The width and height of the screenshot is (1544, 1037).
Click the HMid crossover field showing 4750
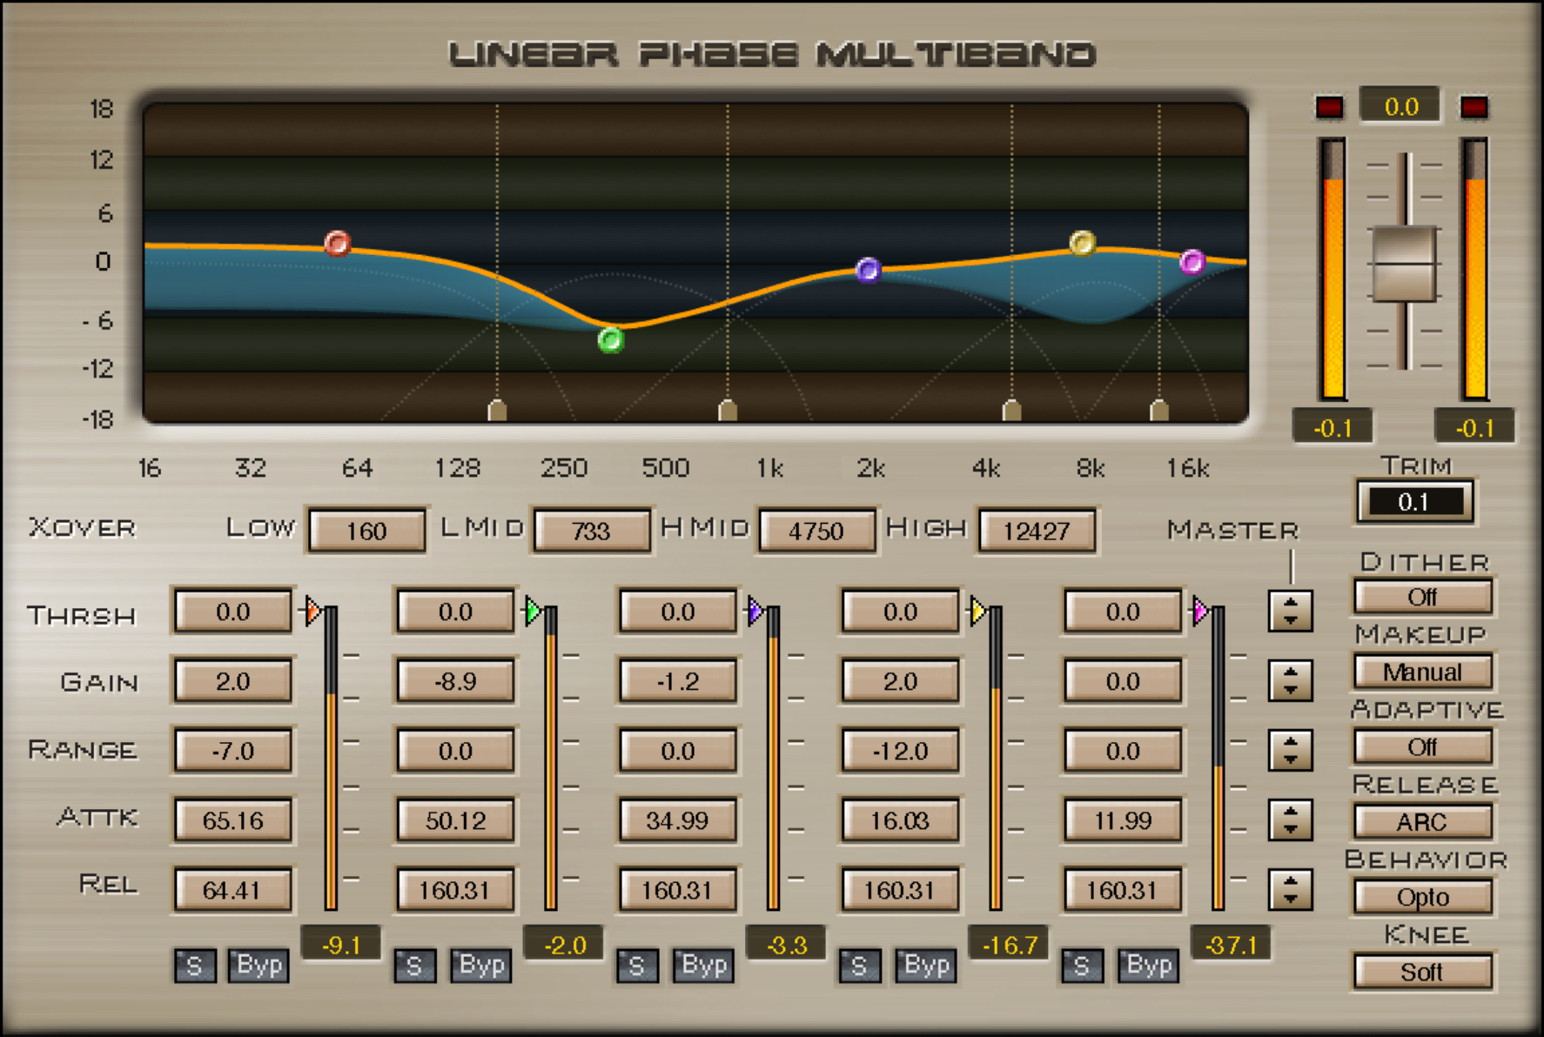(816, 531)
